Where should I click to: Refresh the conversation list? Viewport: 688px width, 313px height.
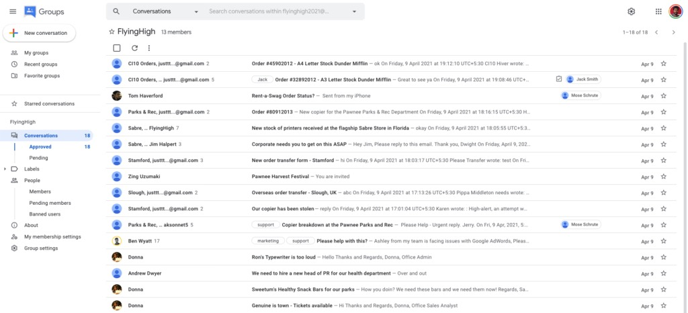pos(134,48)
